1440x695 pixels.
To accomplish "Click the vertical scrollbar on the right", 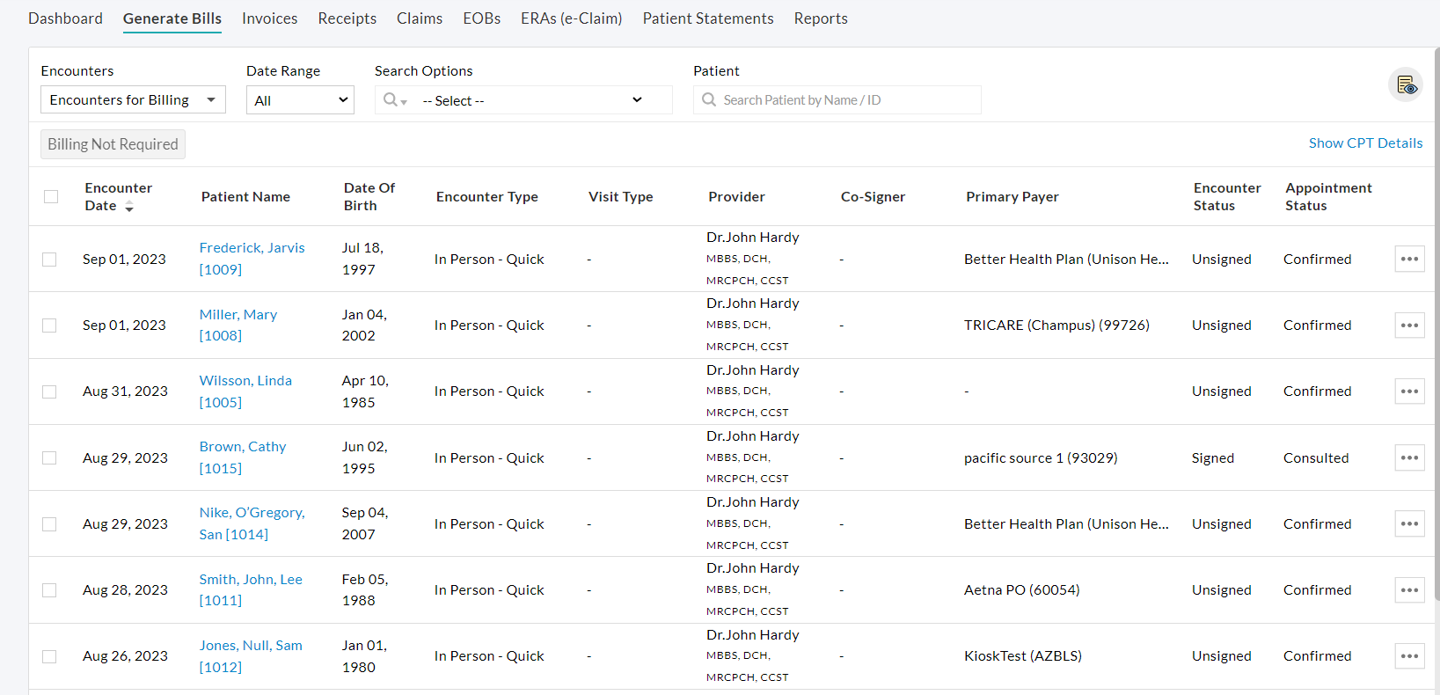I will click(1436, 326).
